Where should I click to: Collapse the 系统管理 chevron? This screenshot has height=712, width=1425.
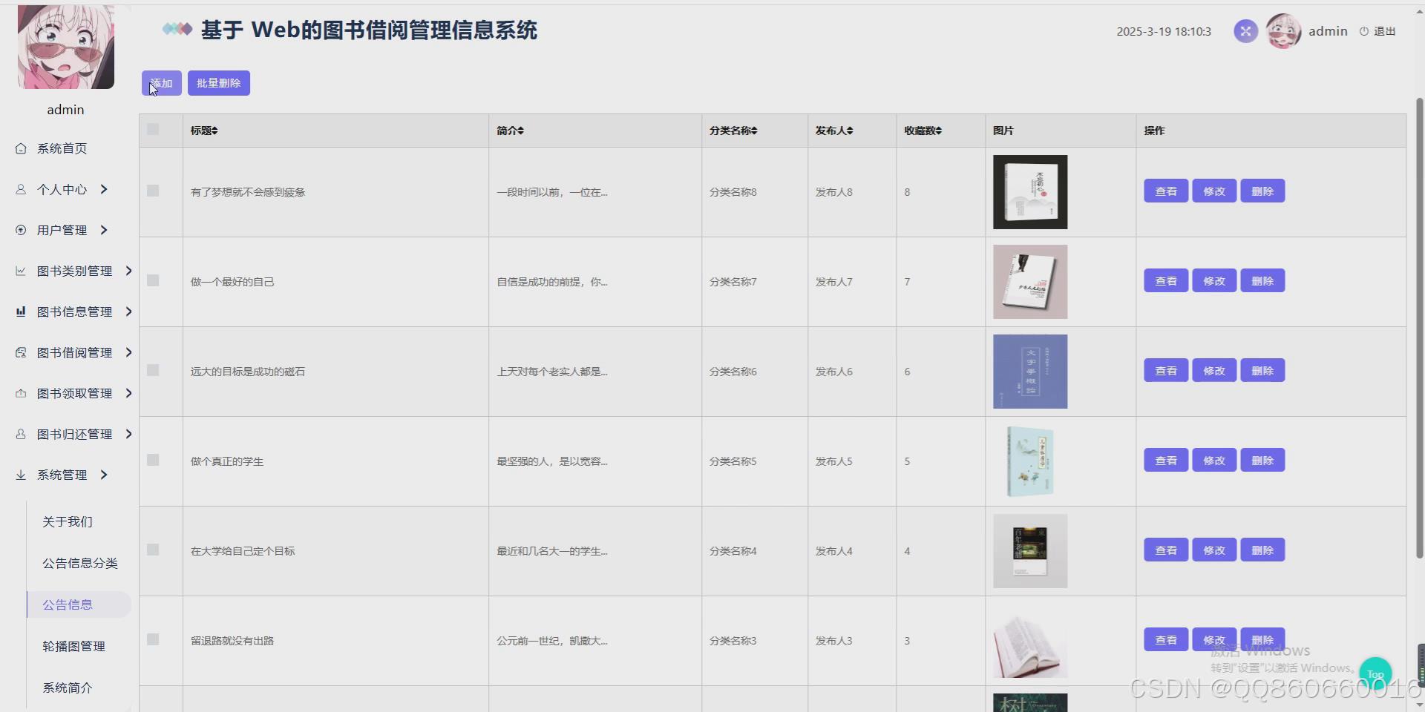(104, 475)
